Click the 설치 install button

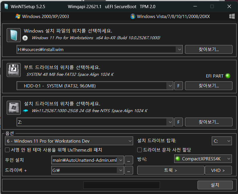[x=215, y=185]
